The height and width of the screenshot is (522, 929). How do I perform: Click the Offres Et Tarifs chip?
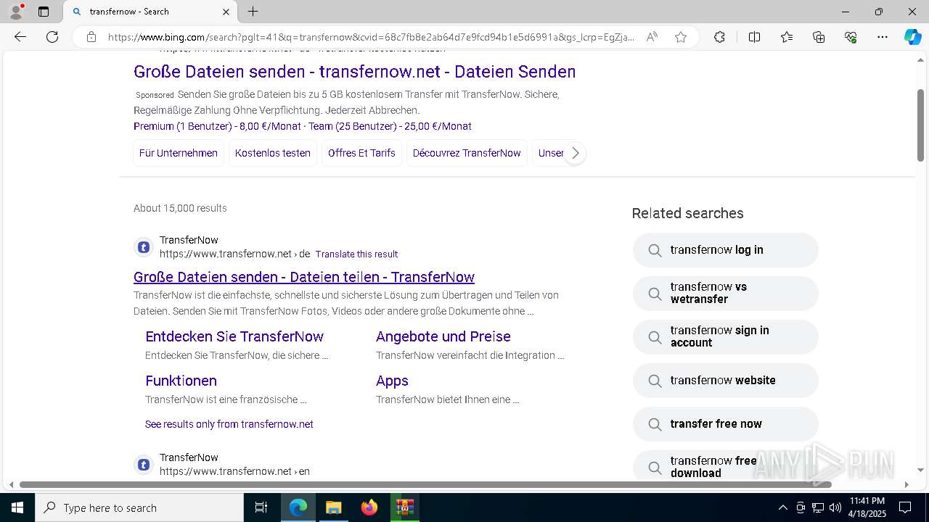(361, 153)
